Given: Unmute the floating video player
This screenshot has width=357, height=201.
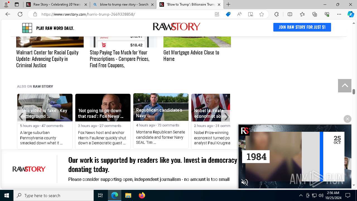Looking at the screenshot, I should click(x=245, y=182).
